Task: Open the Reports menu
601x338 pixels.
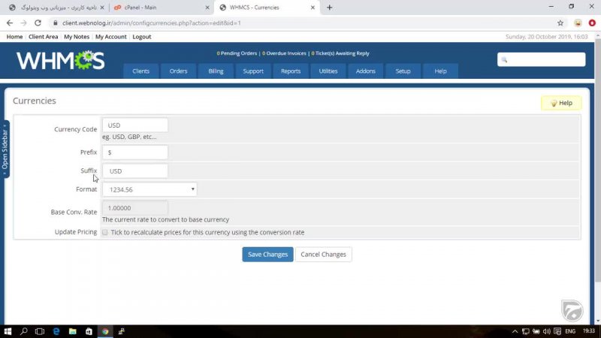Action: pos(291,71)
